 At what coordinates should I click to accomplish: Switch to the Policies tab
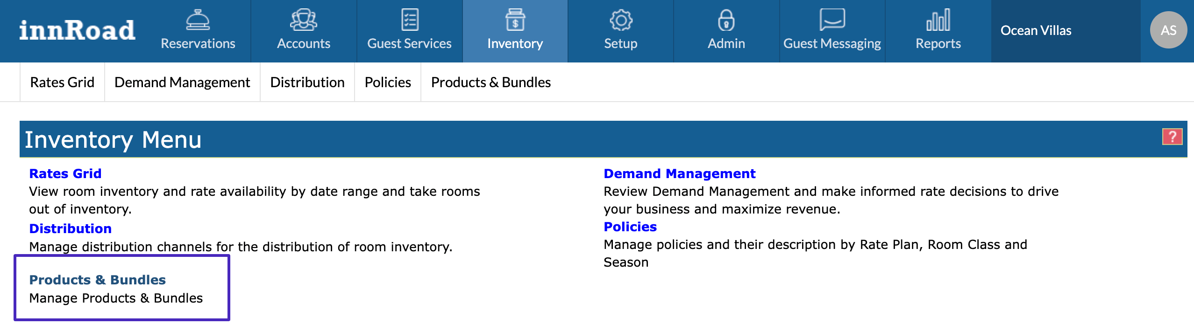388,83
